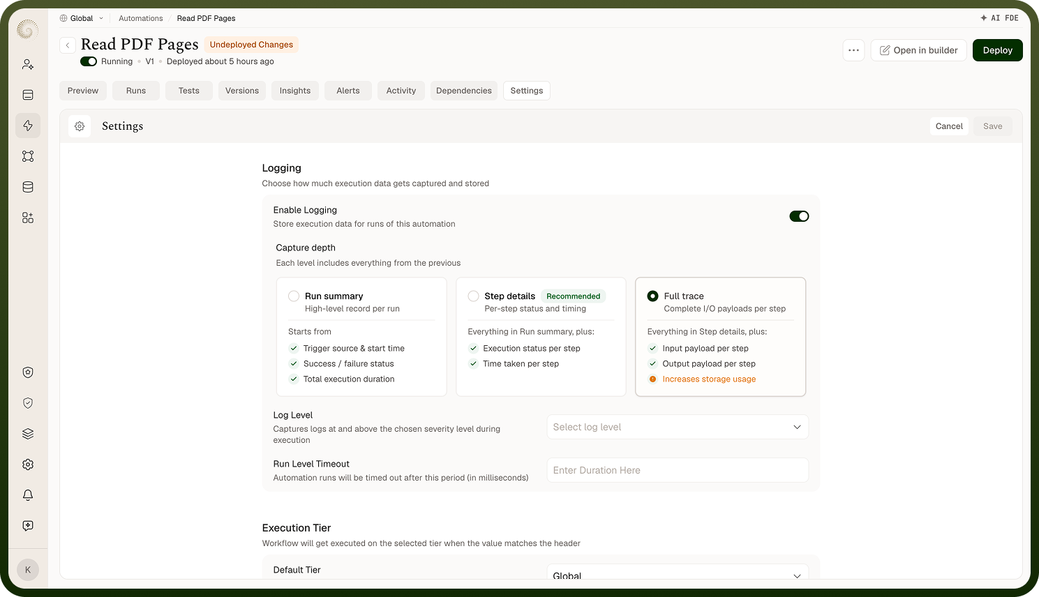Open the Global workspace dropdown in breadcrumb
Screen dimensions: 1039x597
coord(82,18)
